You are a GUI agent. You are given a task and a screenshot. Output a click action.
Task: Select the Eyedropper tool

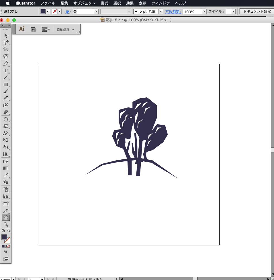click(5, 175)
